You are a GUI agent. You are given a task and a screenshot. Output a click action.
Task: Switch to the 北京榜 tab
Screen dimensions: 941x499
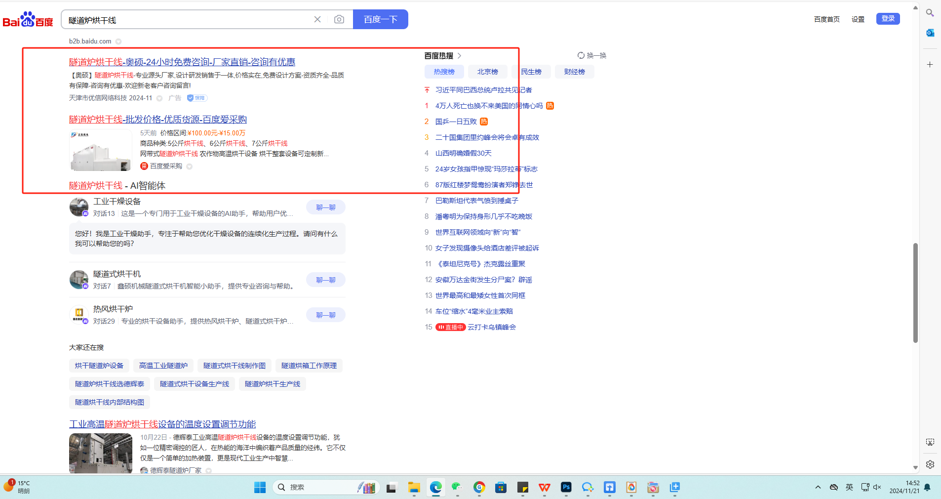click(487, 72)
